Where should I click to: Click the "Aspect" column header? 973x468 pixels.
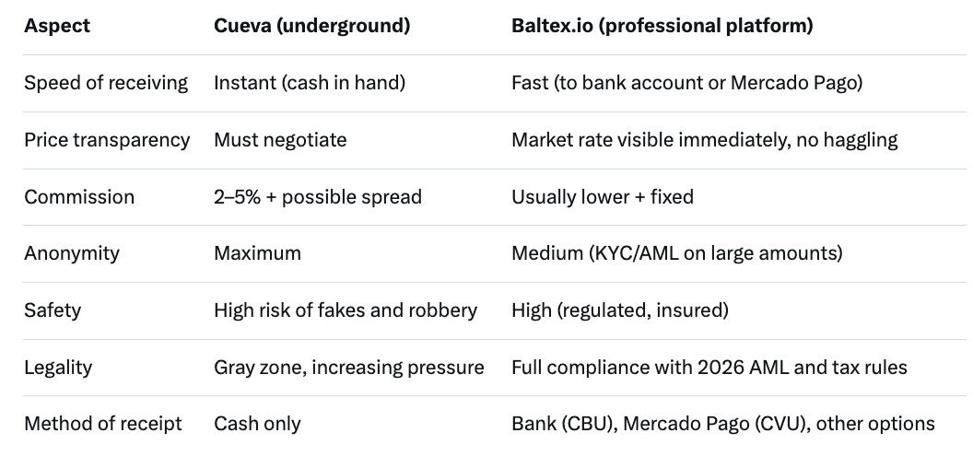(57, 26)
